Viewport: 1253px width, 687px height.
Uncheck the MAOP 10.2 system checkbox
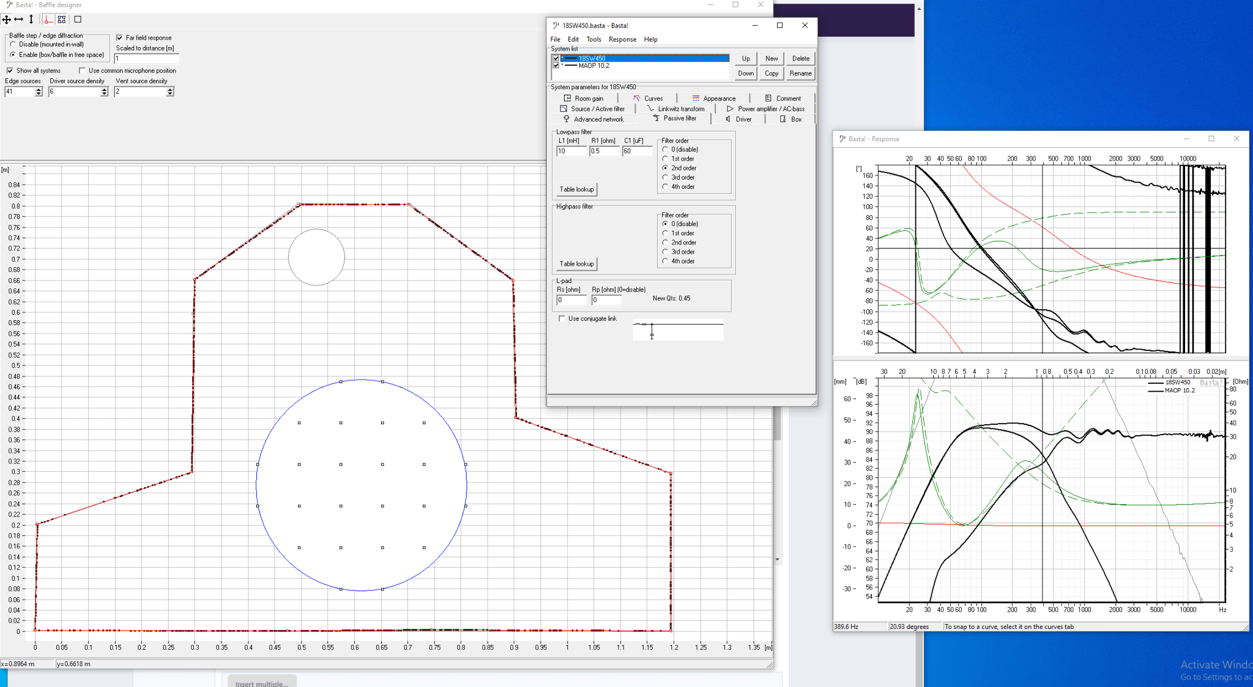click(556, 65)
